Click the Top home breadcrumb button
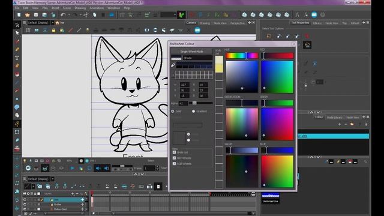This screenshot has width=384, height=216. 60,23
